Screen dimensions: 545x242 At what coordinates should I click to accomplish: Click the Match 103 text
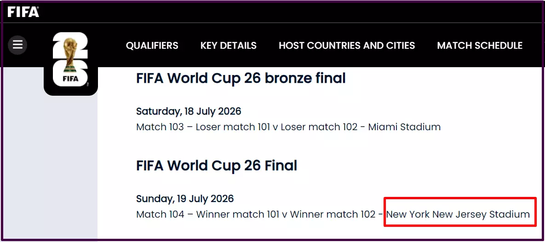(x=160, y=127)
